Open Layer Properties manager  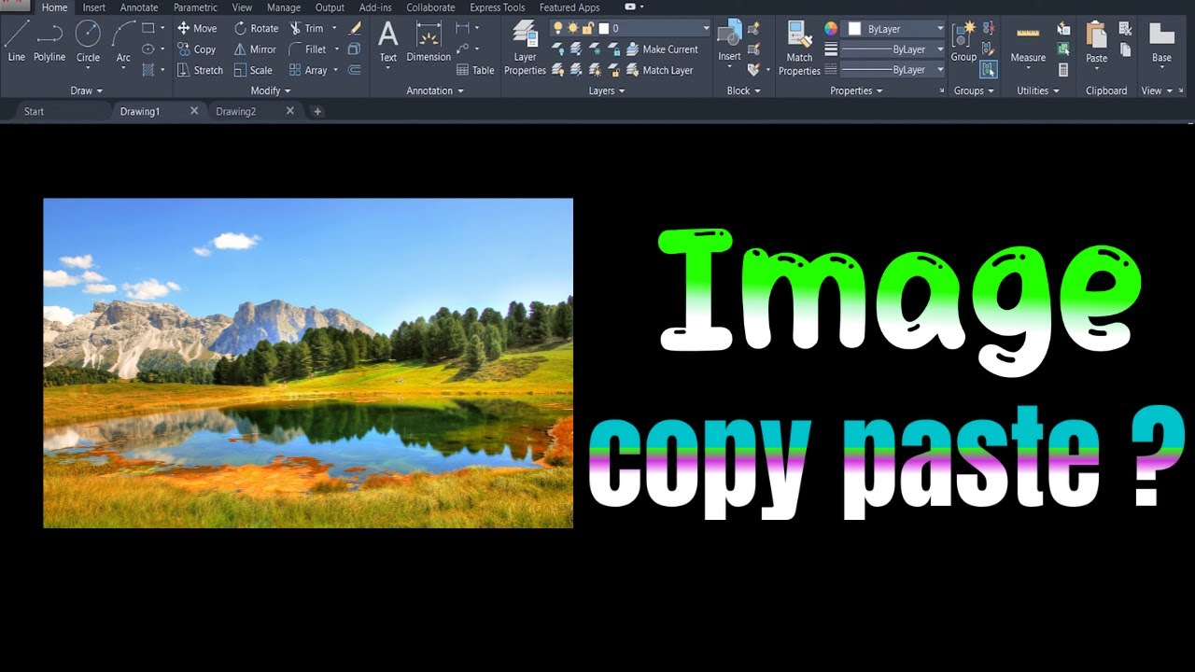point(525,49)
